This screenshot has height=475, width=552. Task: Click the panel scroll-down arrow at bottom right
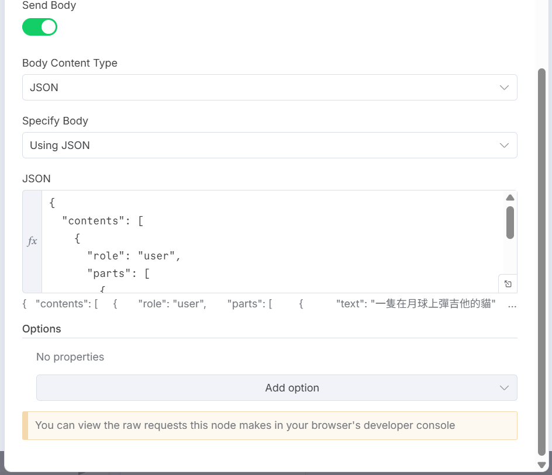(x=542, y=465)
